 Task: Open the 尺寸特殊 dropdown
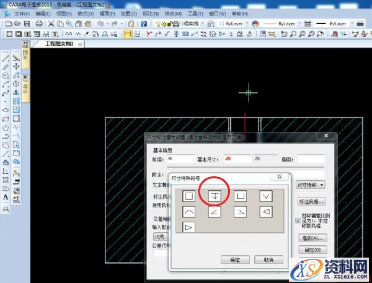[x=311, y=185]
